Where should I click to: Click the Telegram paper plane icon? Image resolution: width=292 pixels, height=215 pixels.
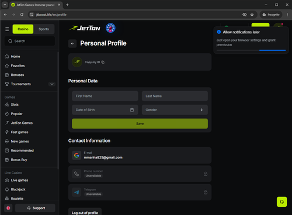[x=77, y=192]
